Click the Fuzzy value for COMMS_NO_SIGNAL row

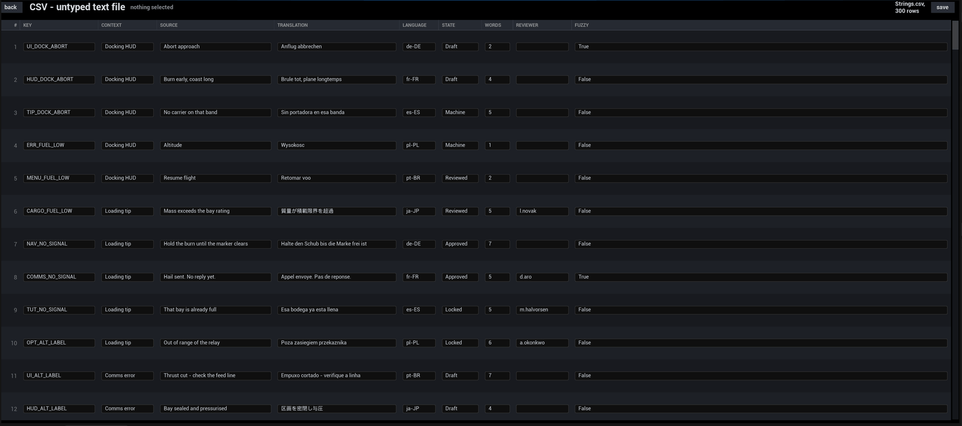[x=761, y=277]
